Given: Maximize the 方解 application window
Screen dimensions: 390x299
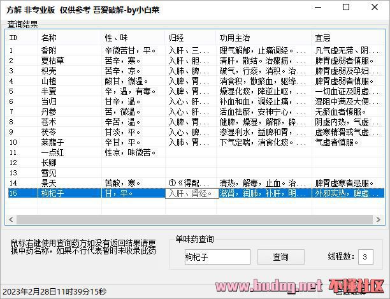Looking at the screenshot, I should pos(345,9).
